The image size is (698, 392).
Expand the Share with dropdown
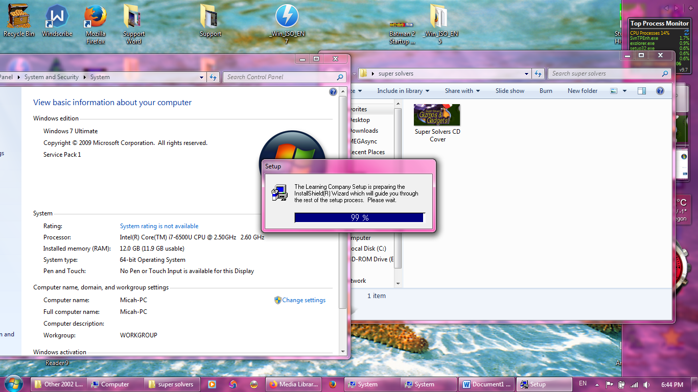pyautogui.click(x=462, y=91)
